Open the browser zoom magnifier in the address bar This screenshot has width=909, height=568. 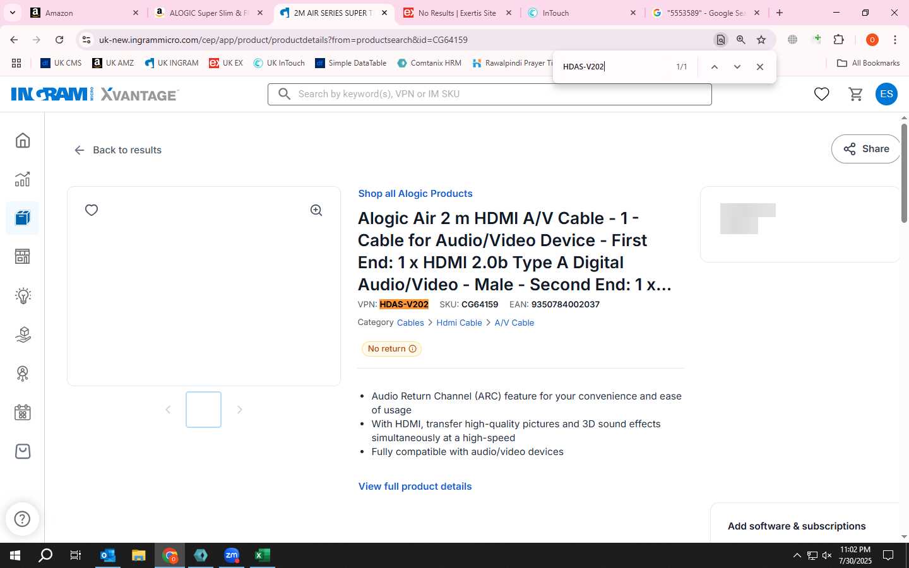[x=740, y=40]
